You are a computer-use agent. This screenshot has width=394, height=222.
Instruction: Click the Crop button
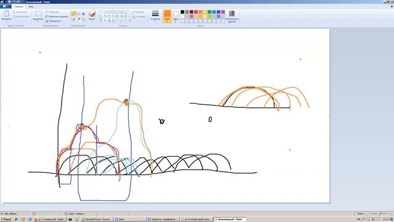(52, 12)
